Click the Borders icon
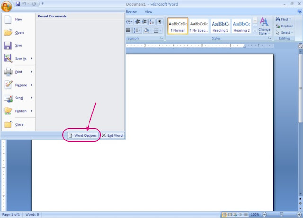 [156, 30]
